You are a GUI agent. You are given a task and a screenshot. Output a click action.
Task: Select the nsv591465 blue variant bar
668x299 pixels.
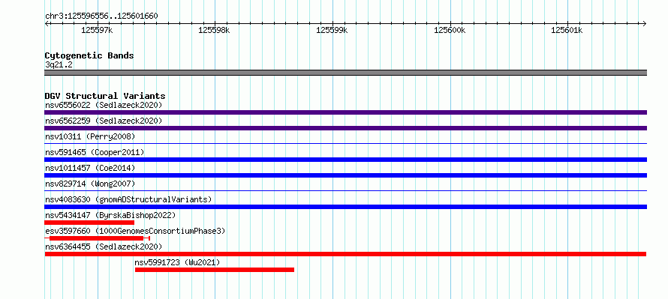pyautogui.click(x=345, y=160)
